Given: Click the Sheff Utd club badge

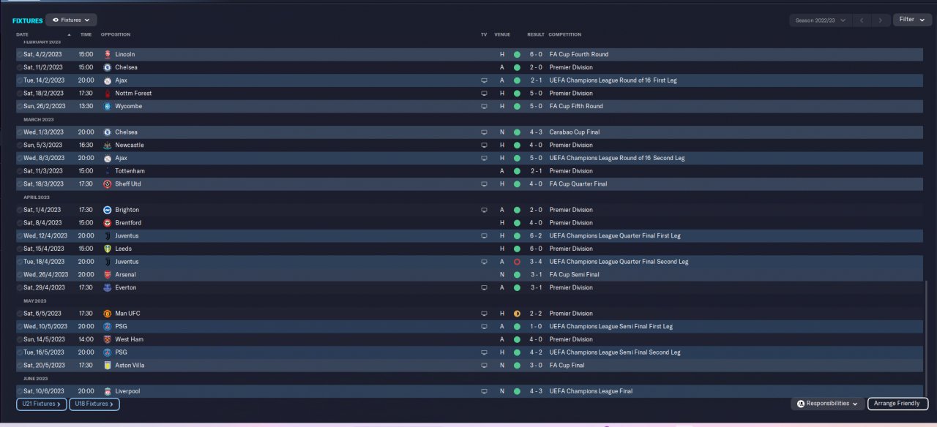Looking at the screenshot, I should (x=107, y=184).
